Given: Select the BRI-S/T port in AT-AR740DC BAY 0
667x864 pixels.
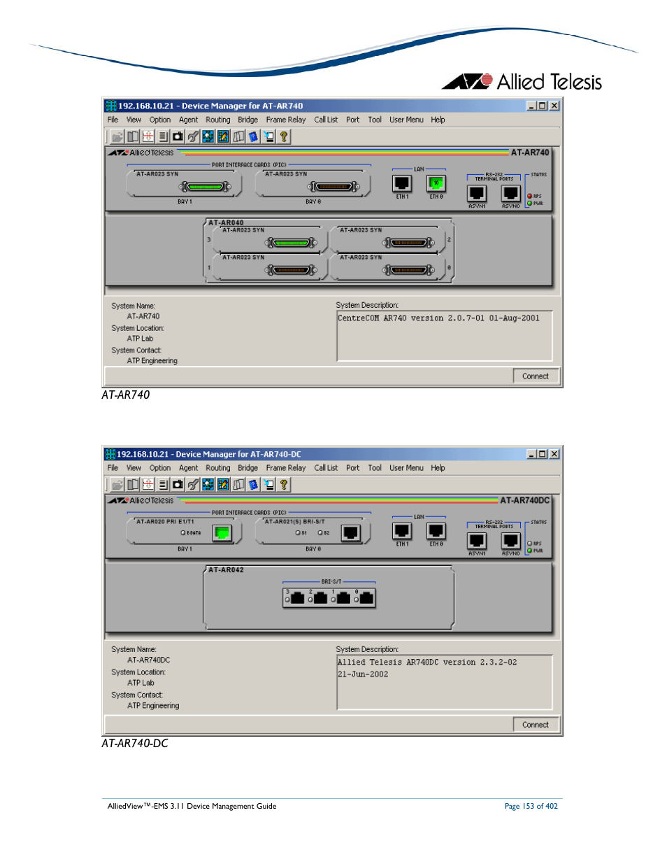Looking at the screenshot, I should [x=350, y=533].
